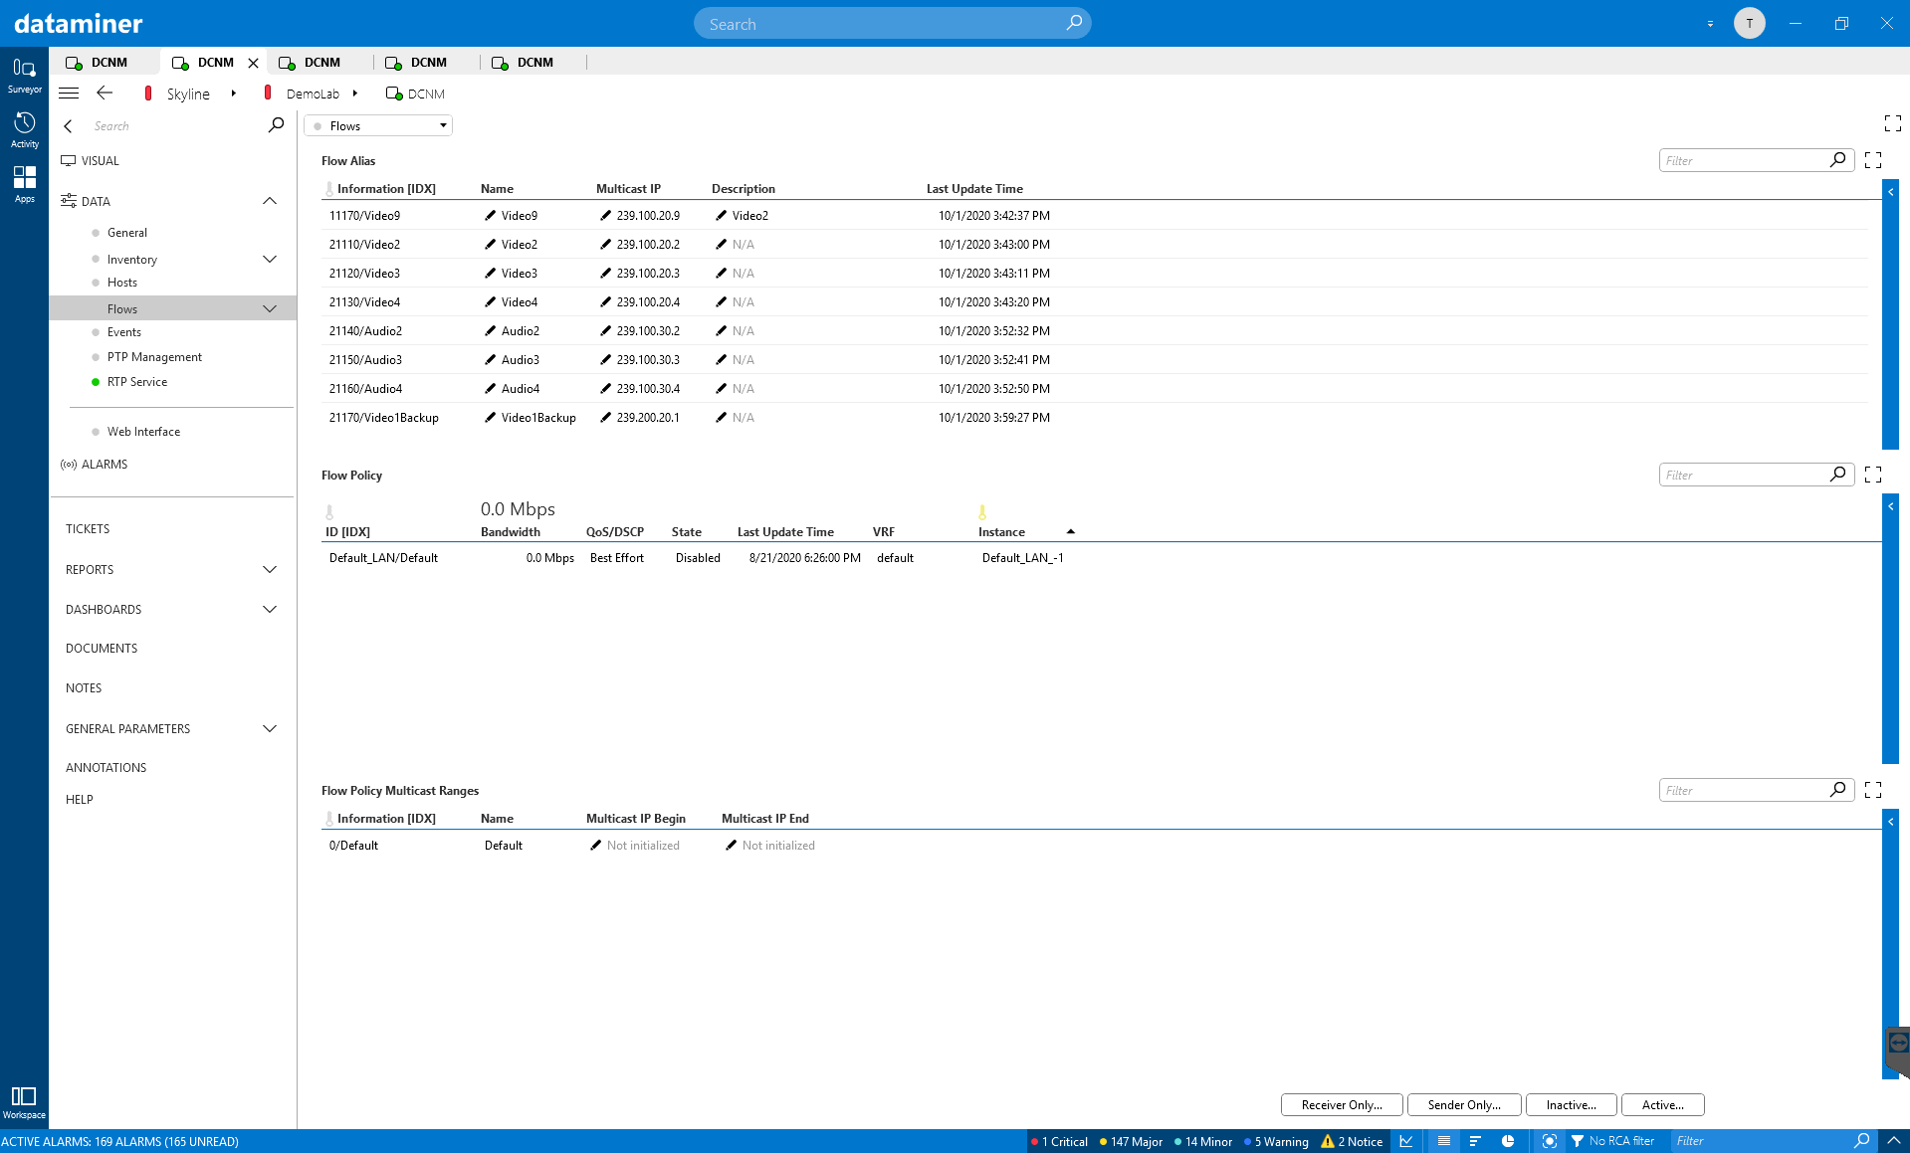Click the Active... button
The image size is (1910, 1153).
(1662, 1104)
